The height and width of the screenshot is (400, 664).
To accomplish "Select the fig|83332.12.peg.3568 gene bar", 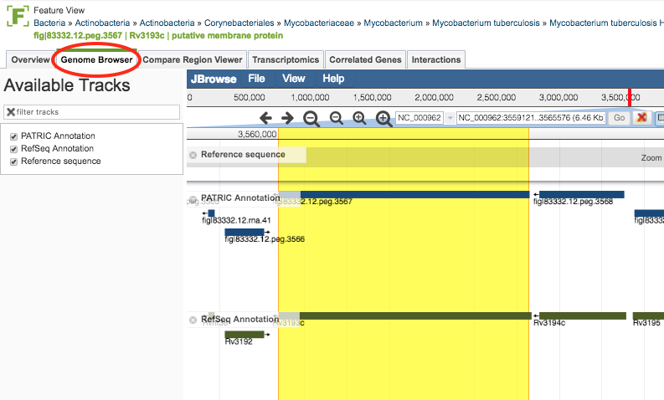I will [581, 195].
